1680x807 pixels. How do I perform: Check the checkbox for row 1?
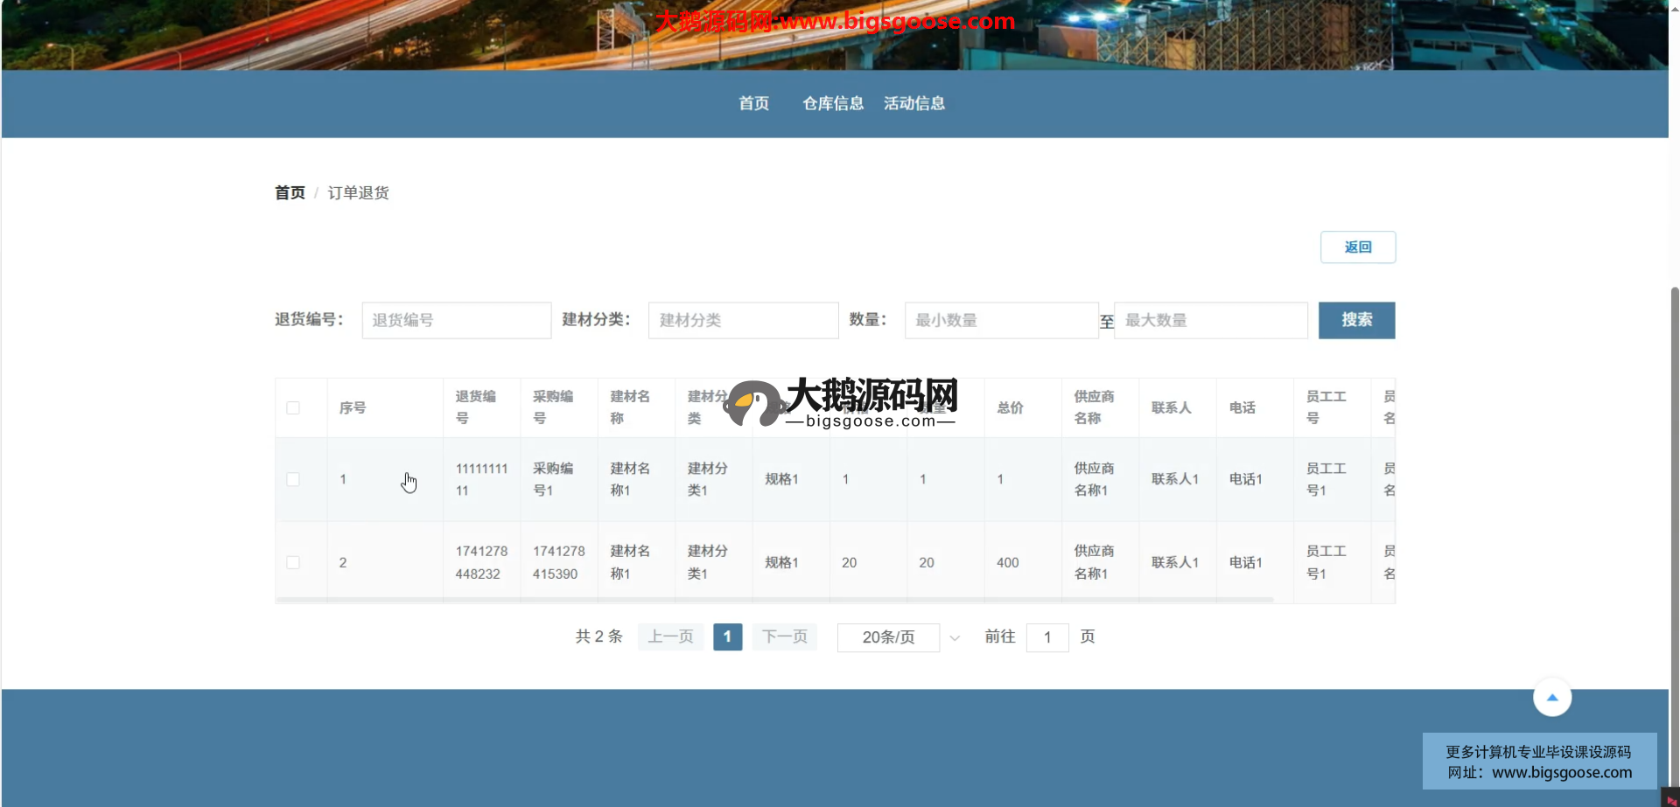[293, 480]
